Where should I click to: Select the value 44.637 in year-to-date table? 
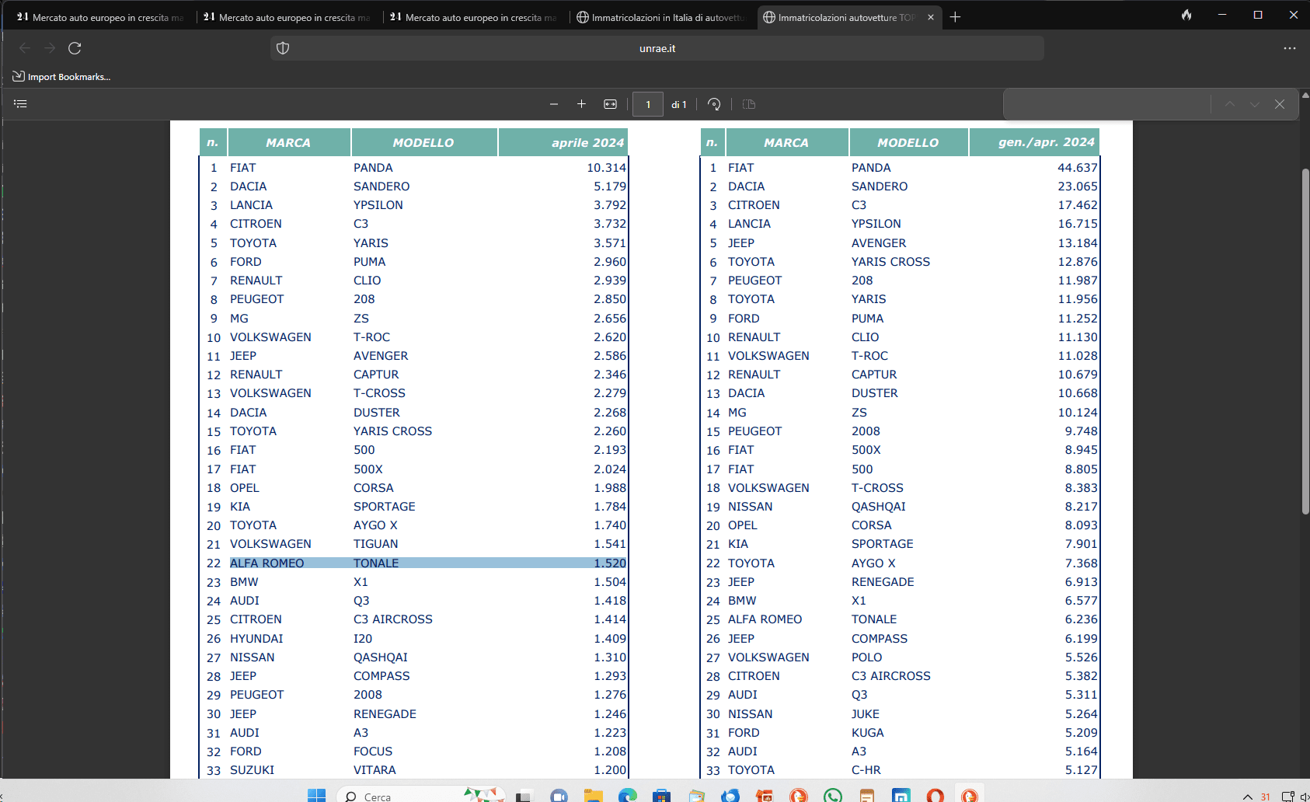pos(1078,168)
